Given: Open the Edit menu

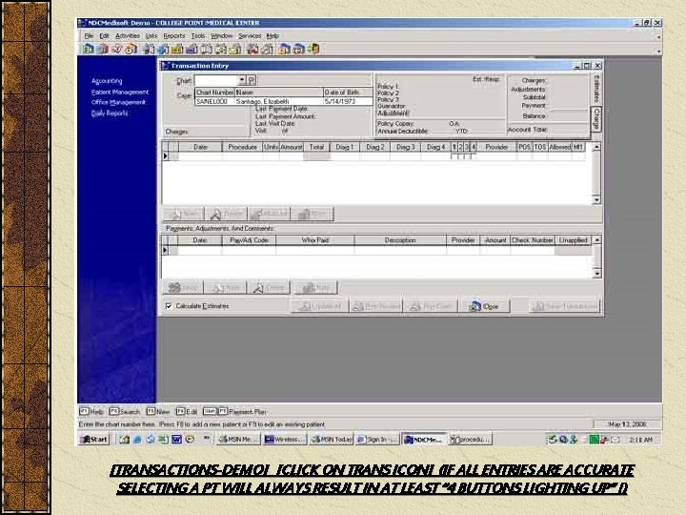Looking at the screenshot, I should tap(104, 36).
